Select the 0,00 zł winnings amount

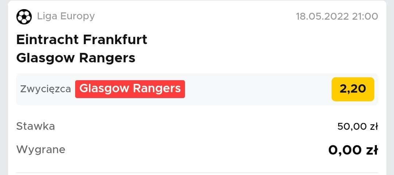353,150
